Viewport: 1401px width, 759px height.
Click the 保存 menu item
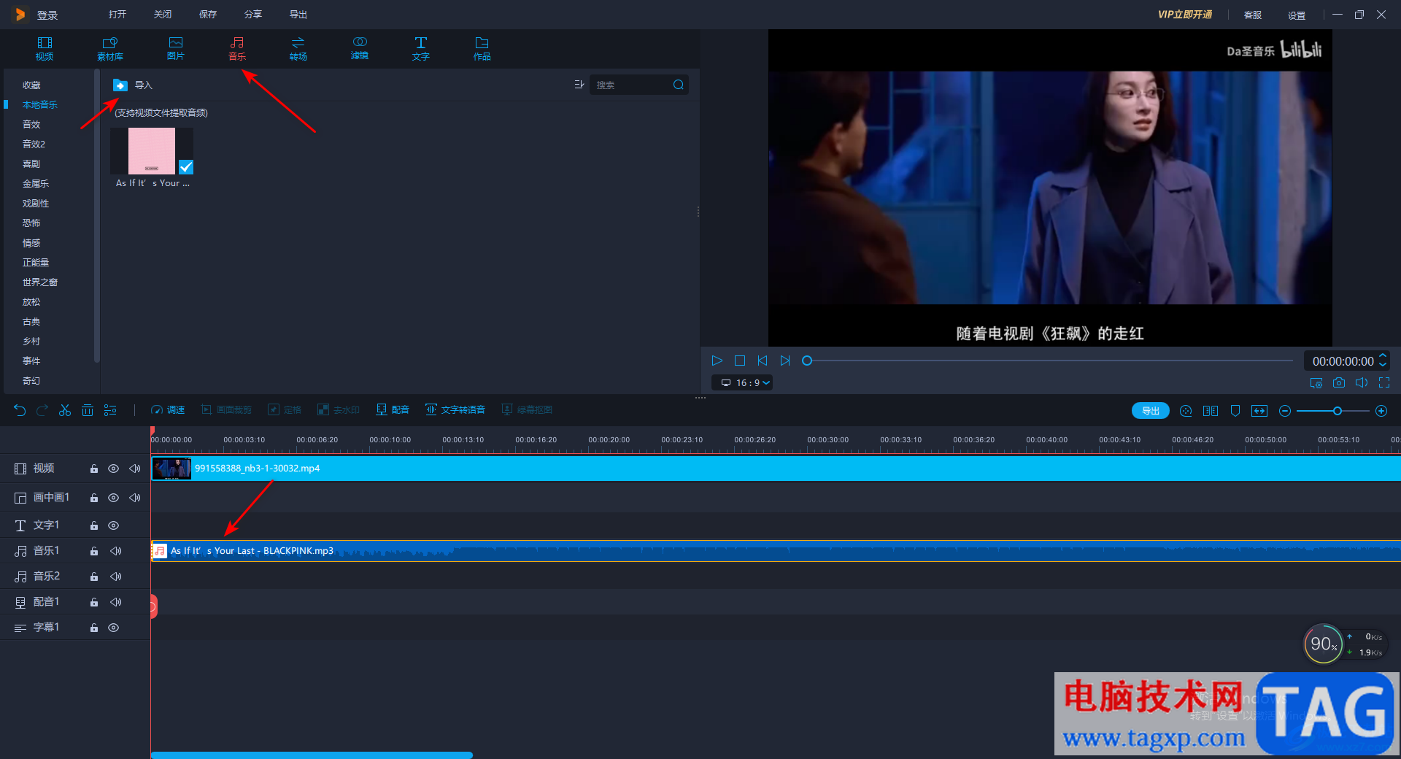tap(208, 15)
